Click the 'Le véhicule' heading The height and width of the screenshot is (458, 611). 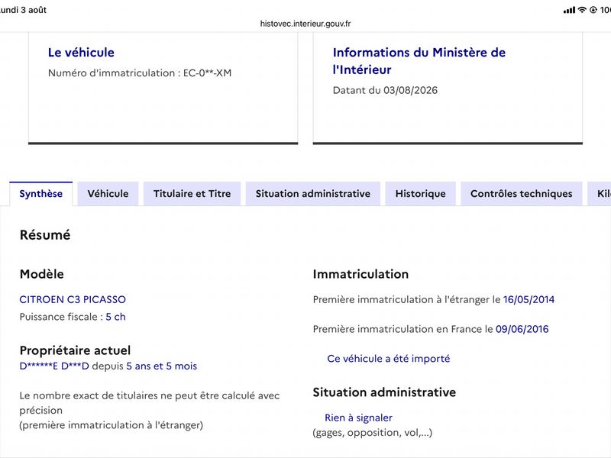[81, 53]
